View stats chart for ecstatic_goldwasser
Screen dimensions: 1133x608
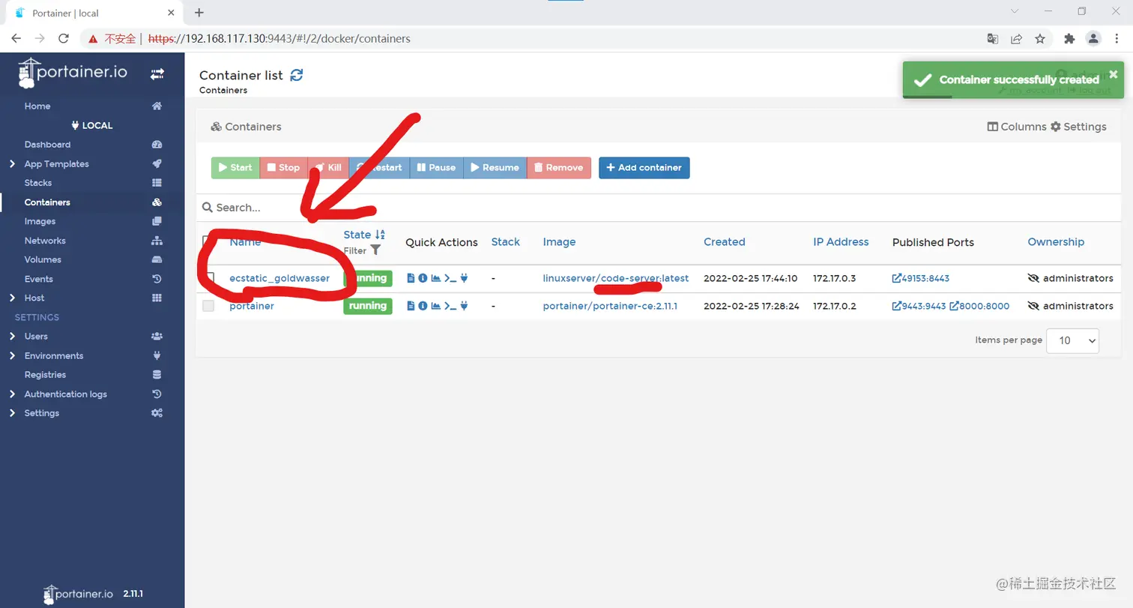click(x=435, y=278)
